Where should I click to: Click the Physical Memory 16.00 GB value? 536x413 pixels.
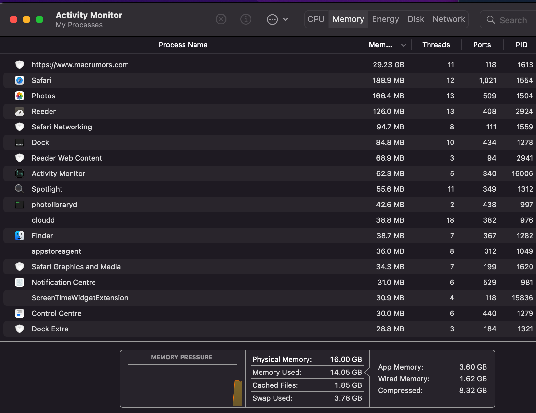coord(346,359)
